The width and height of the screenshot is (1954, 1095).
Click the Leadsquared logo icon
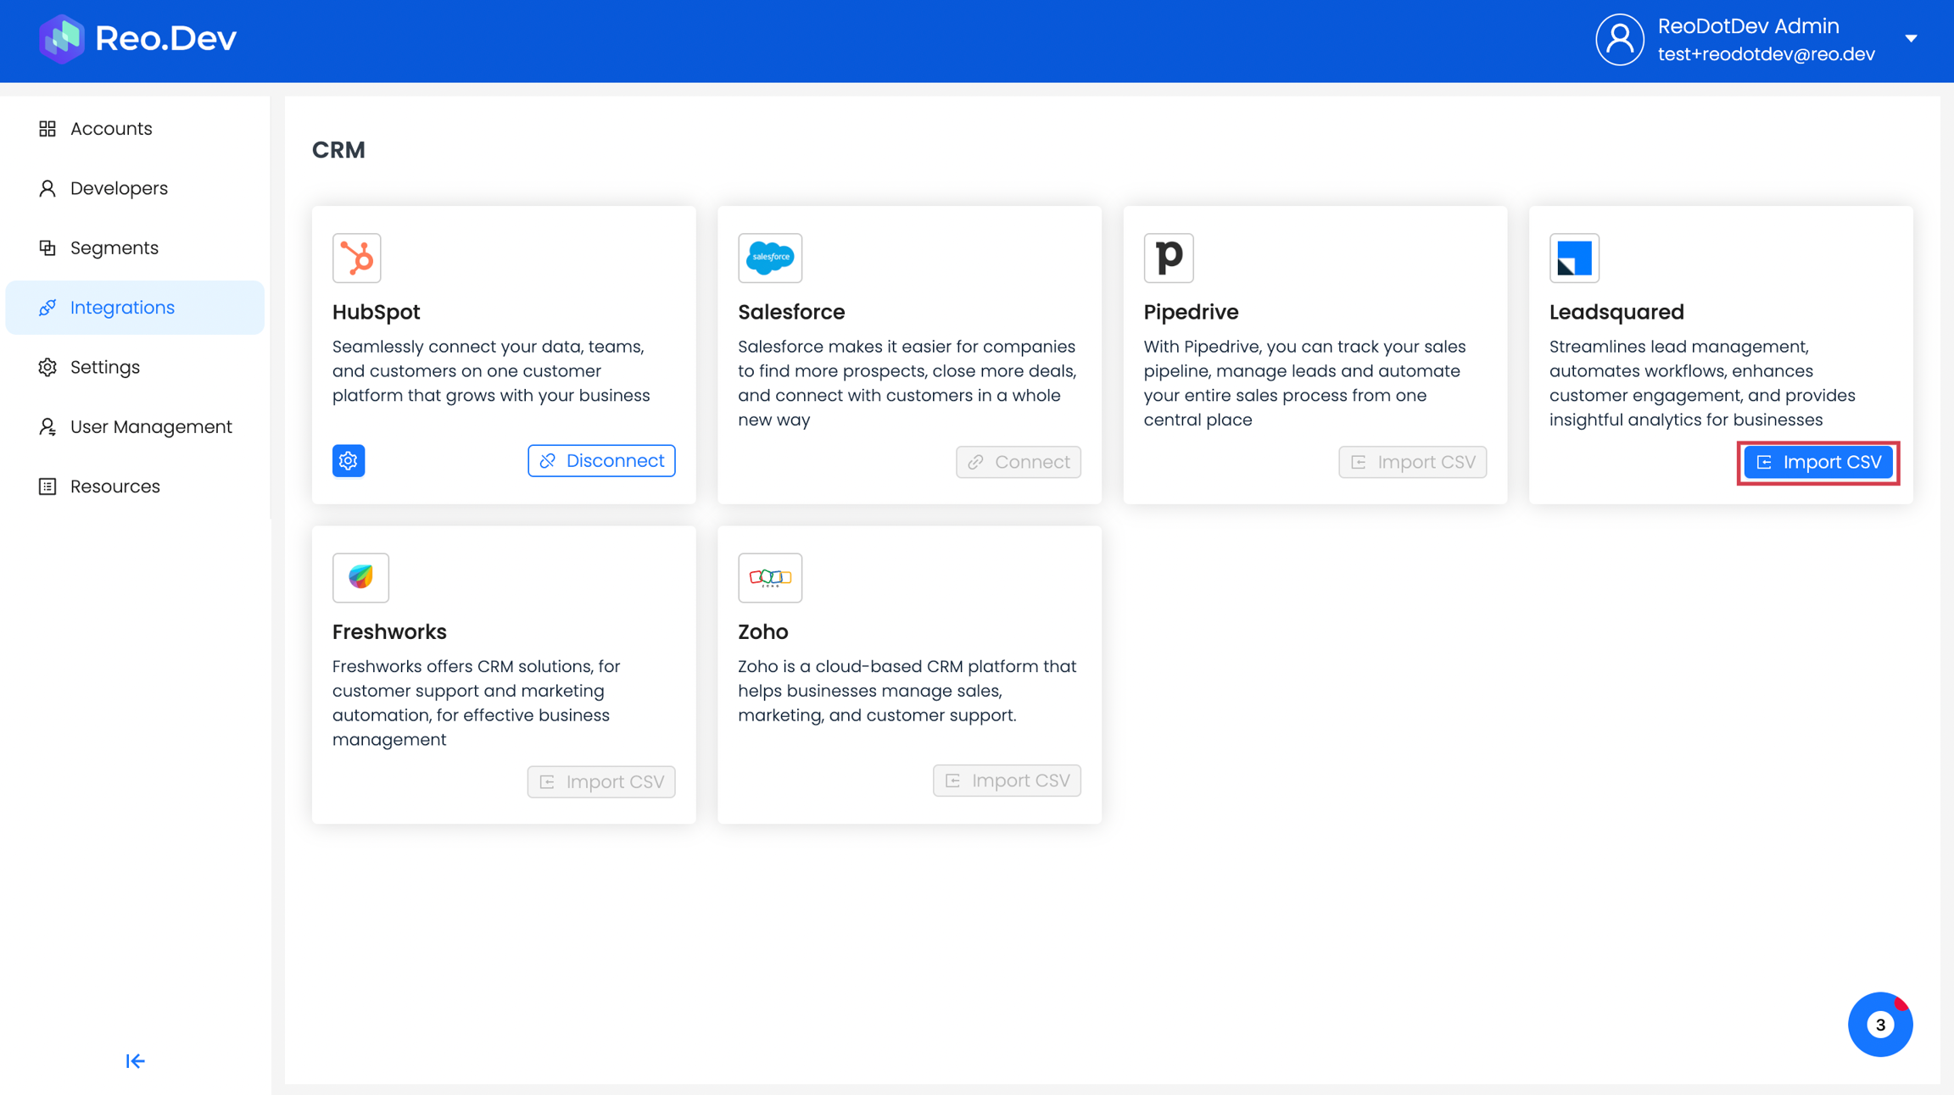pyautogui.click(x=1574, y=258)
